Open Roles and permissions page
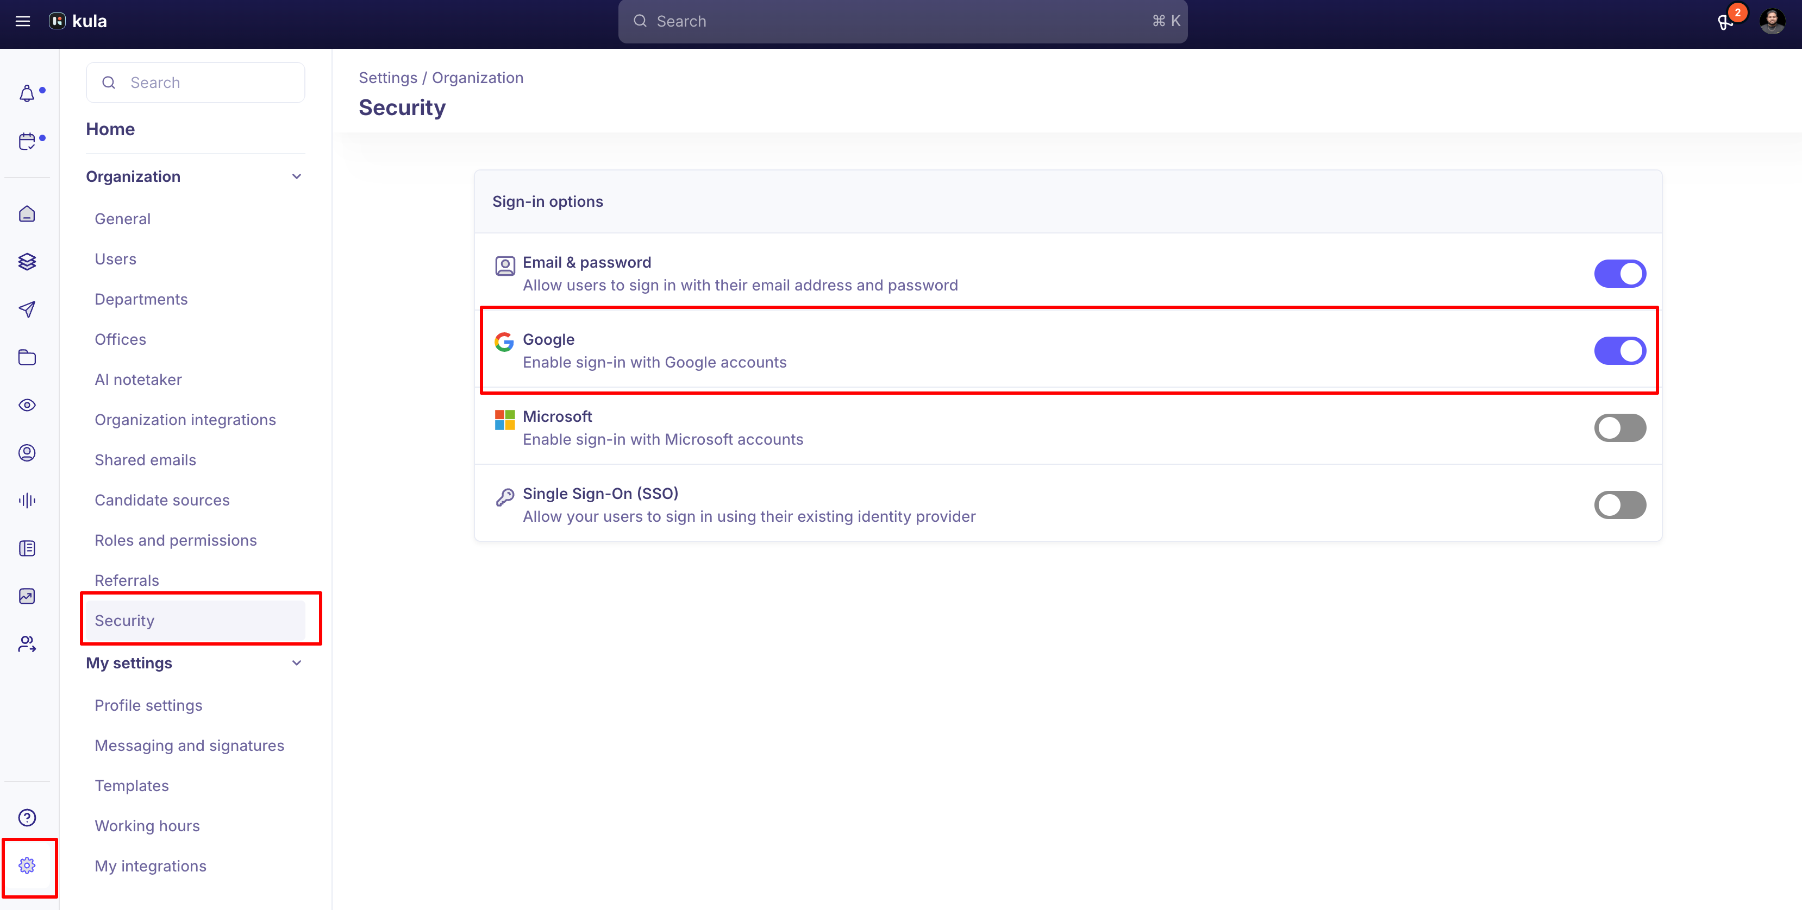 click(x=176, y=540)
